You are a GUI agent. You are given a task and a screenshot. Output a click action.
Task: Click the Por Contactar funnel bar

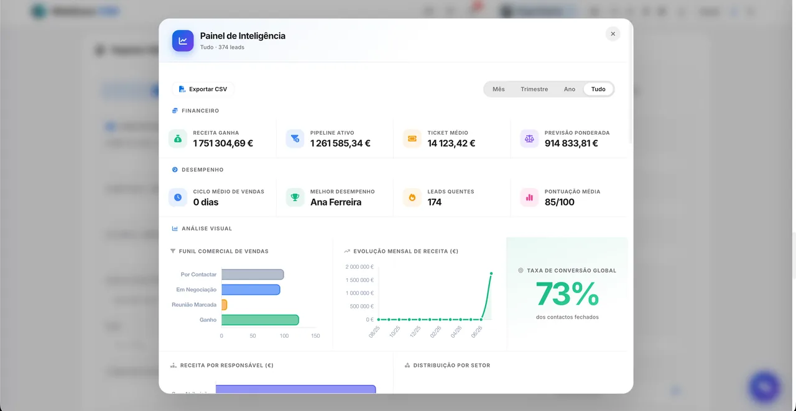[252, 274]
